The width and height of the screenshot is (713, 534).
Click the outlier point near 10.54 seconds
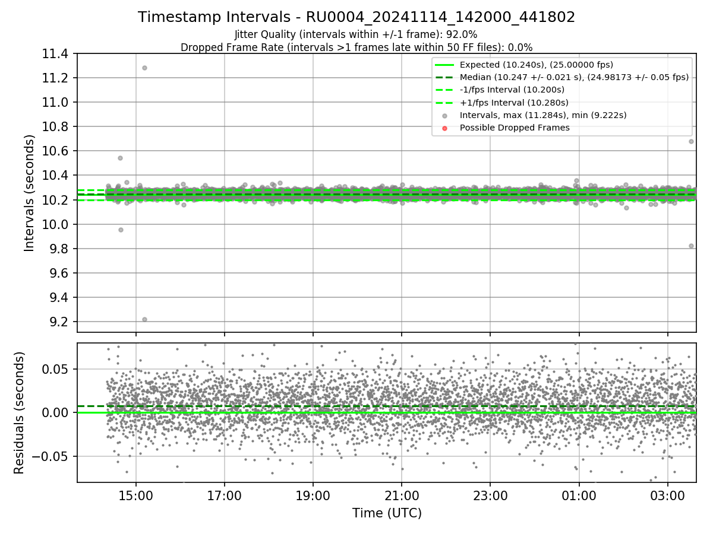[x=120, y=158]
